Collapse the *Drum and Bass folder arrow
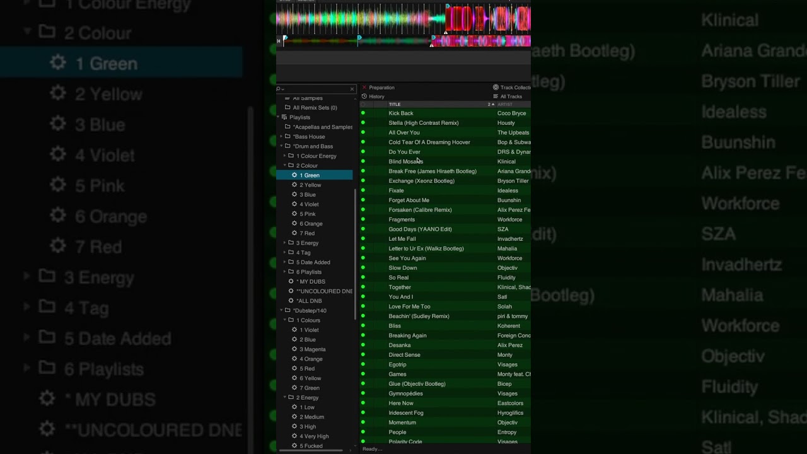807x454 pixels. [280, 146]
